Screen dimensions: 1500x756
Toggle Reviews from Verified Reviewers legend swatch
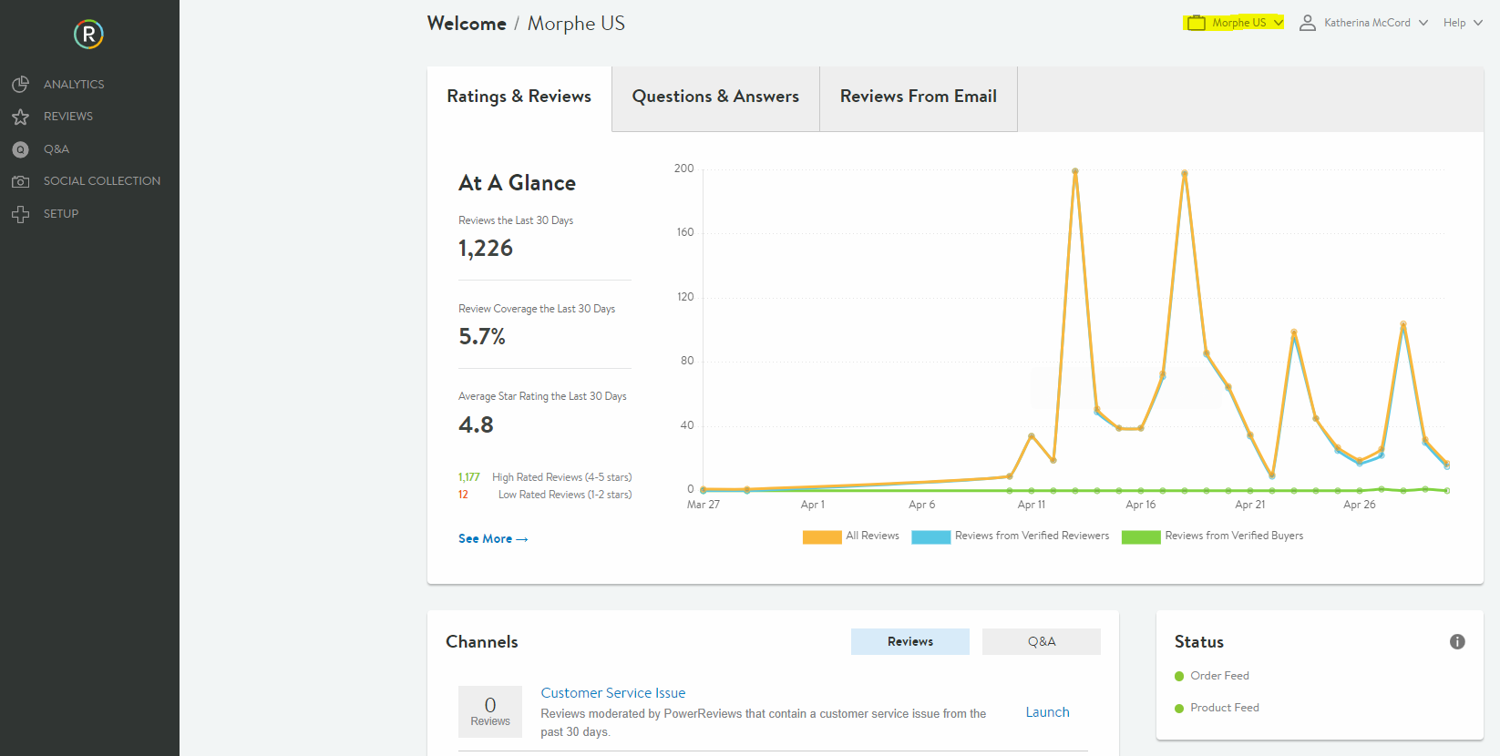(x=931, y=536)
